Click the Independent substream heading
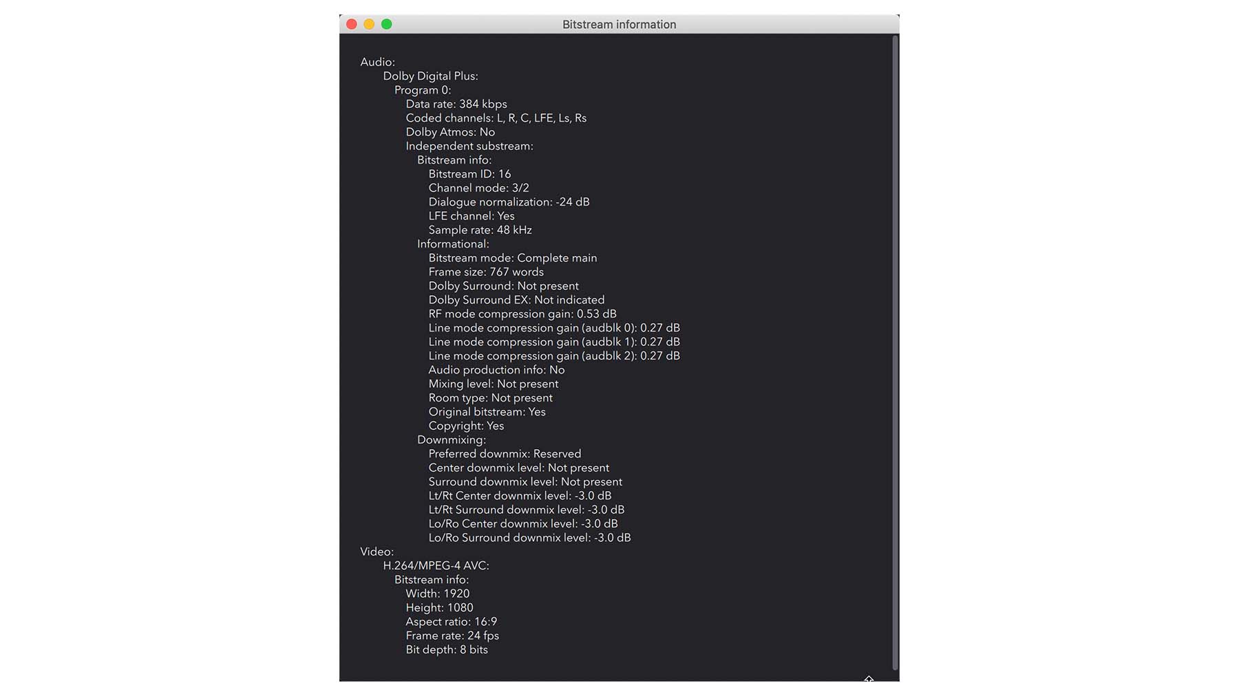Image resolution: width=1239 pixels, height=696 pixels. [x=469, y=146]
